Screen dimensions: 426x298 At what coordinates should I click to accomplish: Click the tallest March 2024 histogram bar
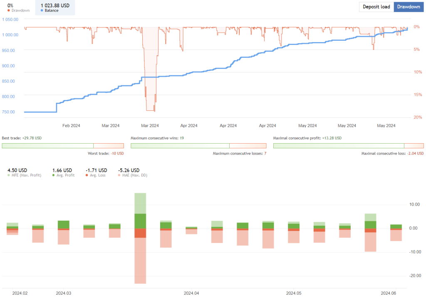[x=139, y=238]
